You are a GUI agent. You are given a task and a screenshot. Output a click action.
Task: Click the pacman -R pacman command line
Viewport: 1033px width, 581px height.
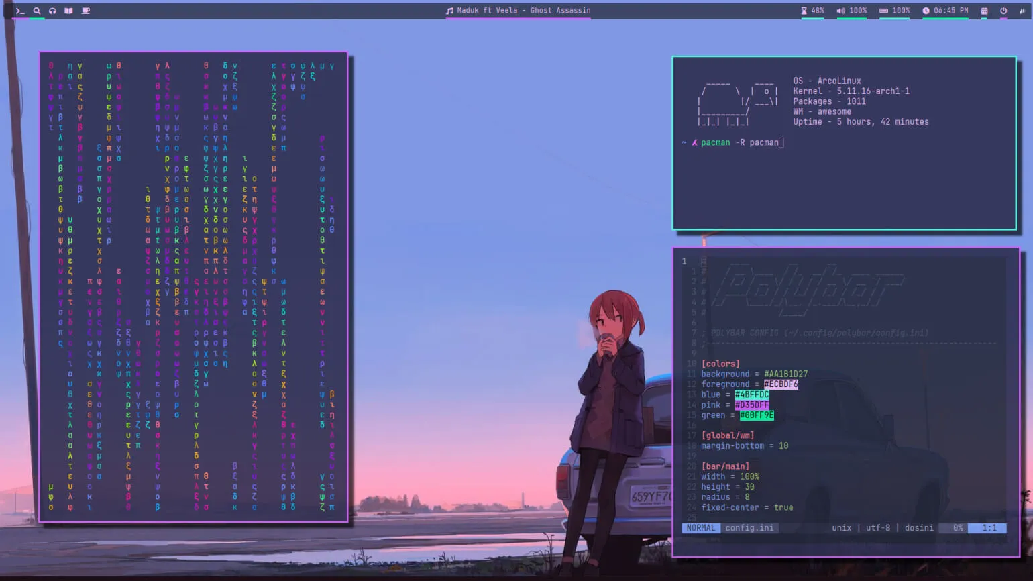pos(741,142)
